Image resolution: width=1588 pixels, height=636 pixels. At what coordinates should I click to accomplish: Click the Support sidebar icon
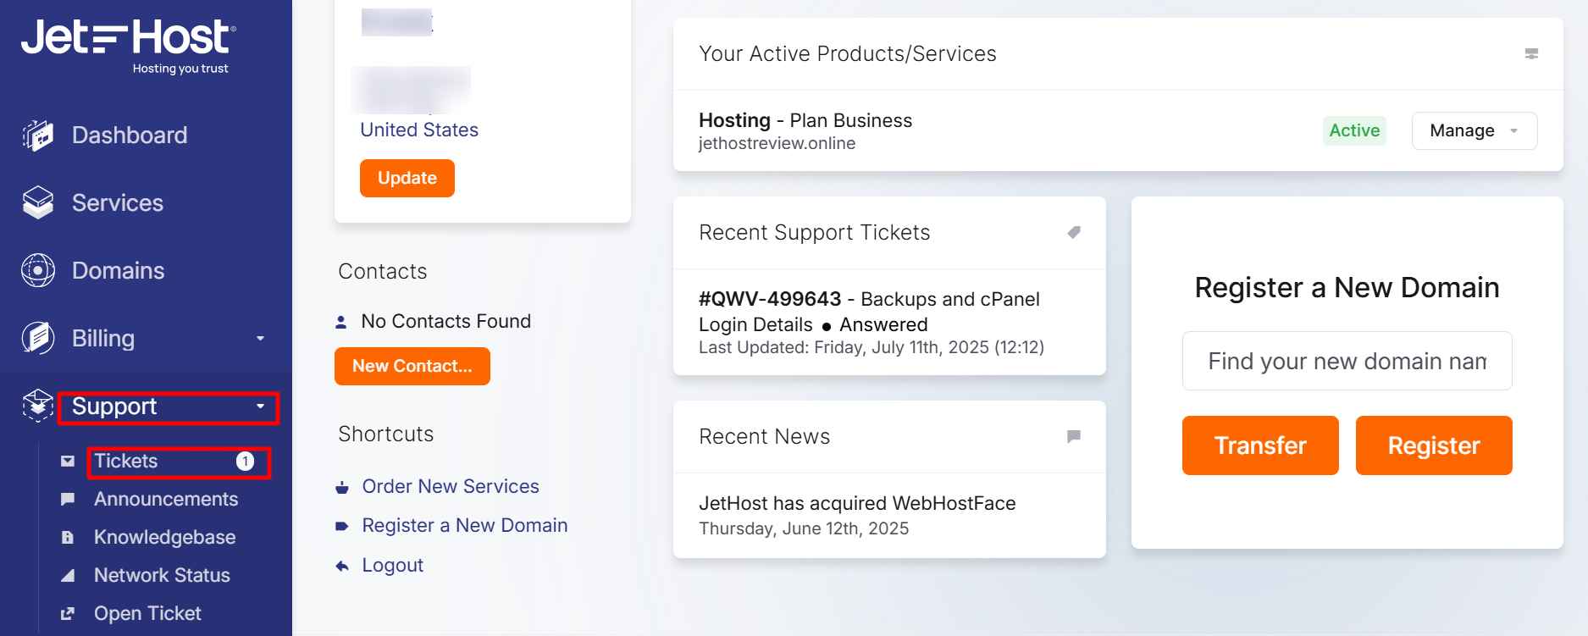tap(38, 406)
